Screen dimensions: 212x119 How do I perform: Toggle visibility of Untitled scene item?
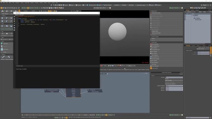tap(185, 15)
